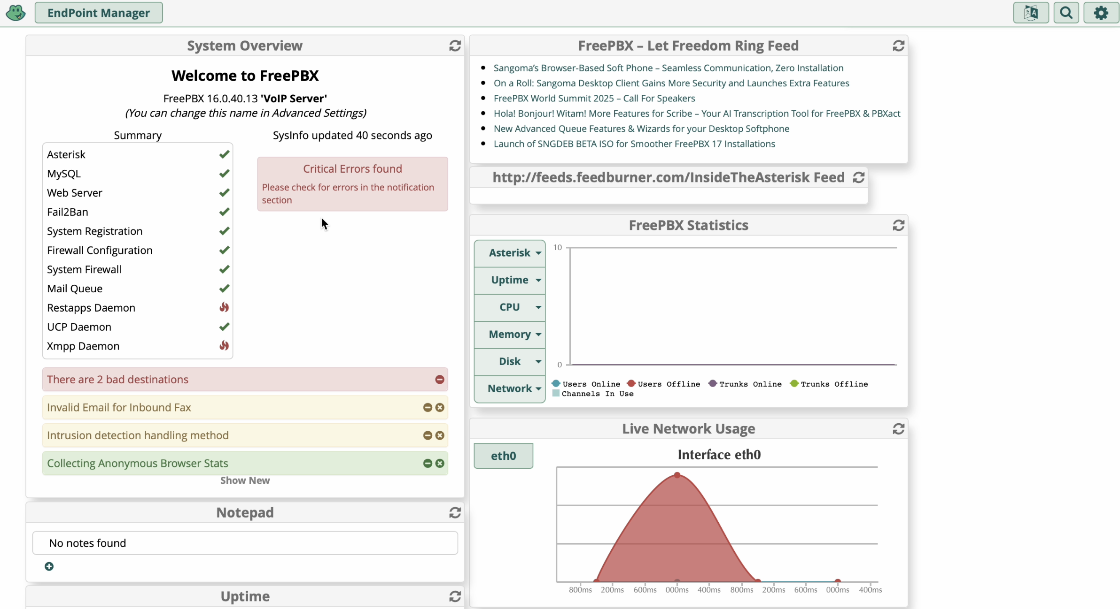The height and width of the screenshot is (609, 1120).
Task: Click the Trunks Online legend swatch
Action: 713,383
